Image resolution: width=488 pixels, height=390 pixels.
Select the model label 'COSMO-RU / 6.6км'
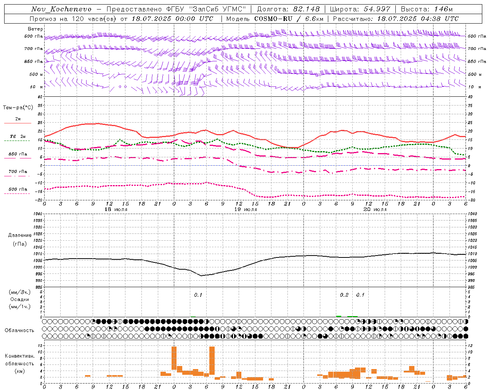click(289, 19)
